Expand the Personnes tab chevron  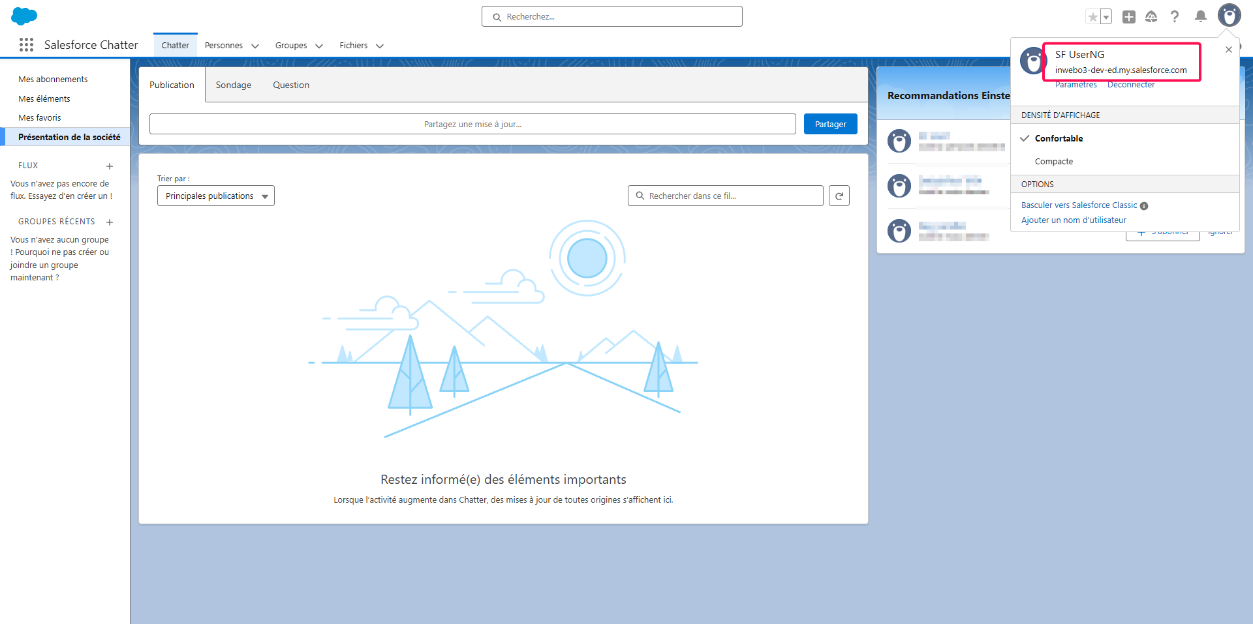coord(255,46)
